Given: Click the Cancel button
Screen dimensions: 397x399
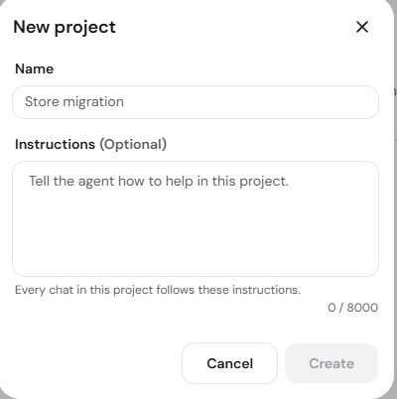Looking at the screenshot, I should tap(229, 363).
